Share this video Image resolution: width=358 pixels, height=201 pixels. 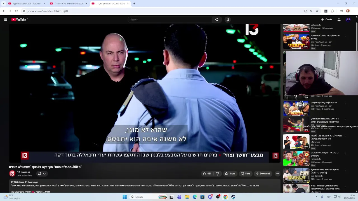(230, 174)
